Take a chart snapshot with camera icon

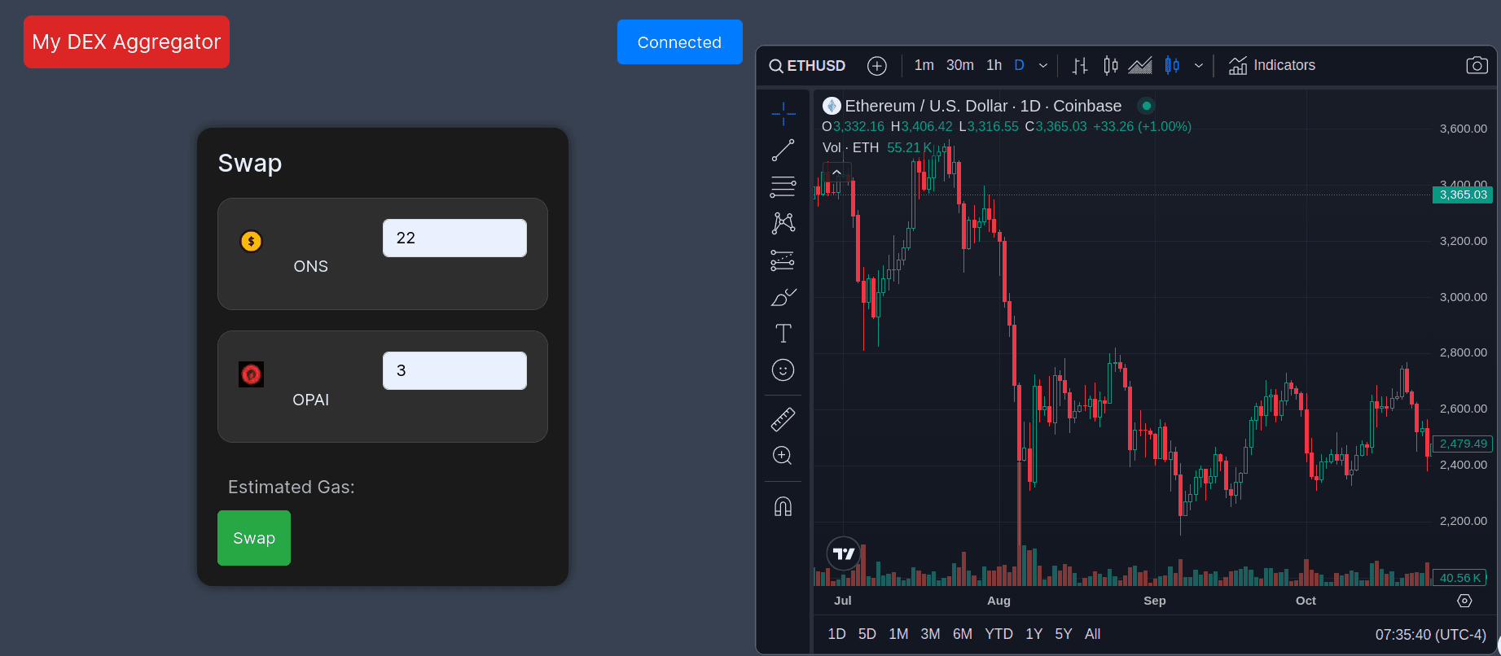click(x=1477, y=65)
